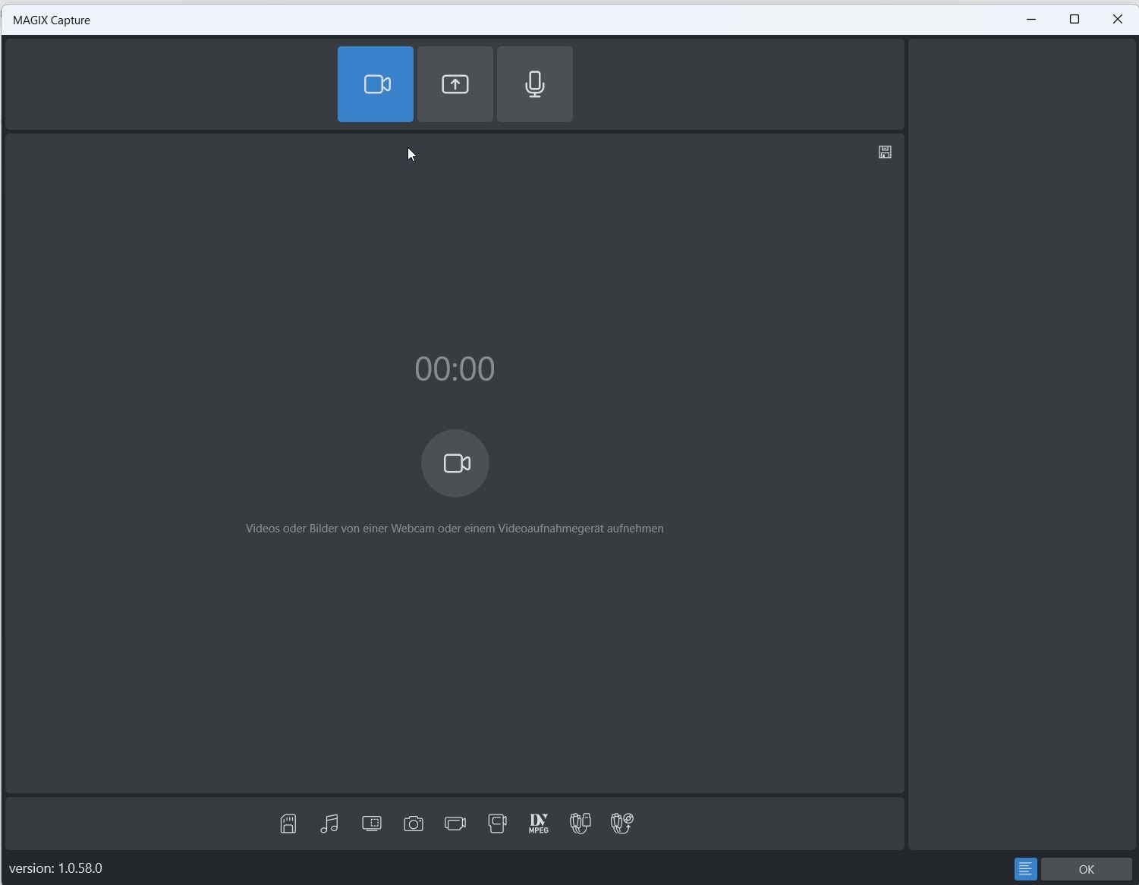Open the music note audio icon
Image resolution: width=1139 pixels, height=885 pixels.
(x=329, y=824)
